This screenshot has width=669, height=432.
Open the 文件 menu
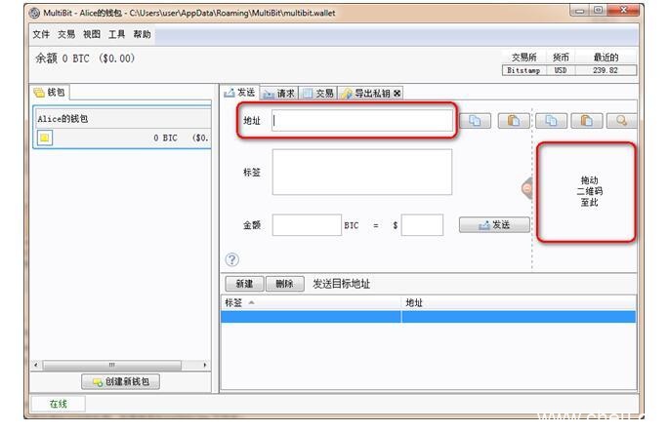click(41, 34)
